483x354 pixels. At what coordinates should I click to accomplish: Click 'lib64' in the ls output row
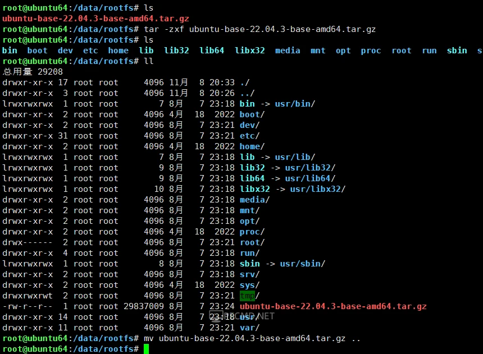click(212, 50)
